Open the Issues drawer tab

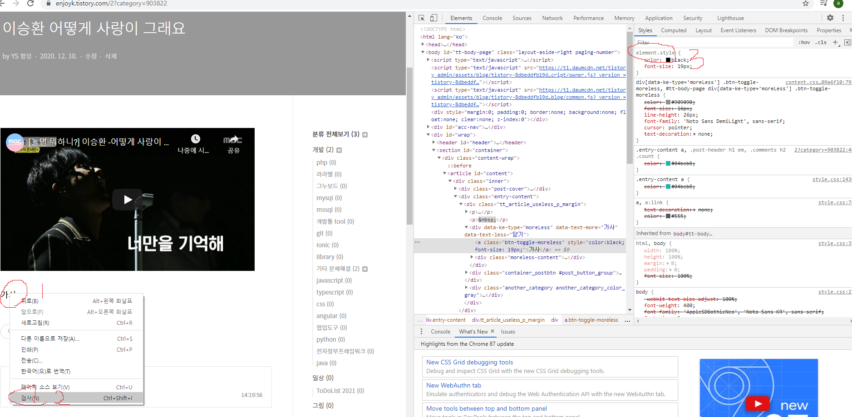tap(507, 332)
